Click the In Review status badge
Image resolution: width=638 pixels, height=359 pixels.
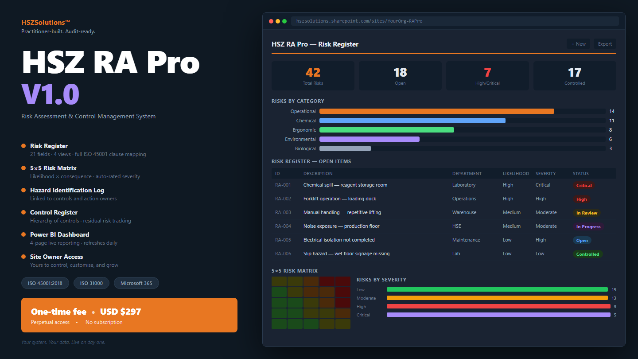pos(587,213)
